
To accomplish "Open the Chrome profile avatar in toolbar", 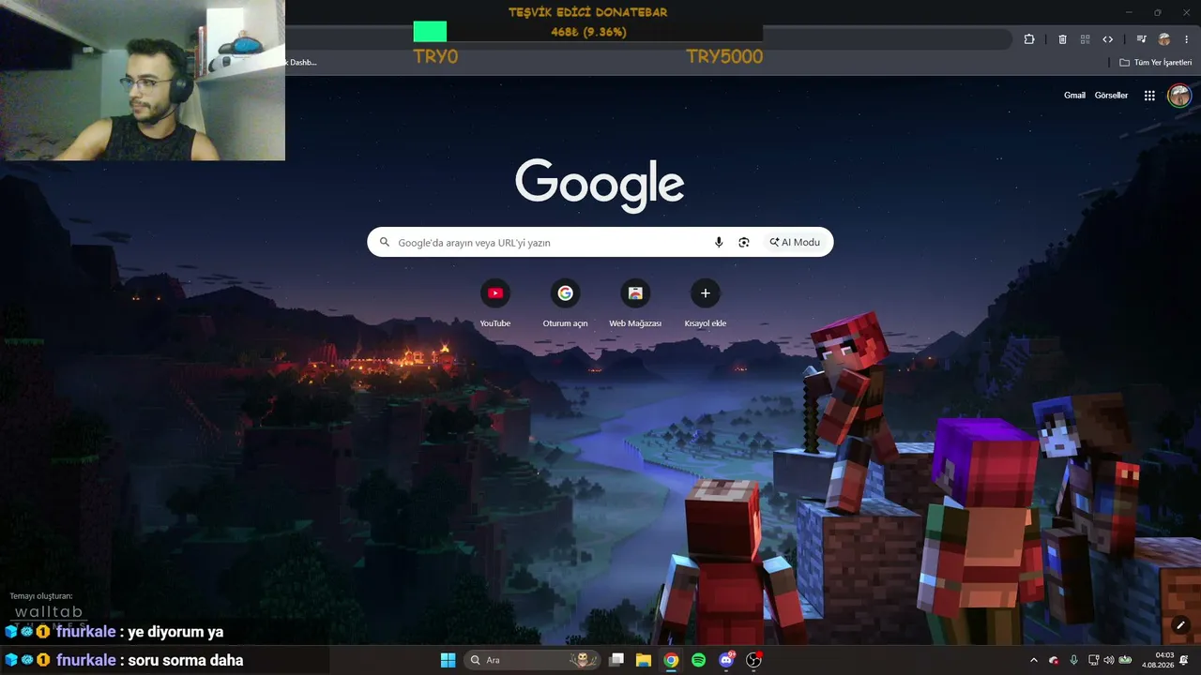I will point(1164,39).
